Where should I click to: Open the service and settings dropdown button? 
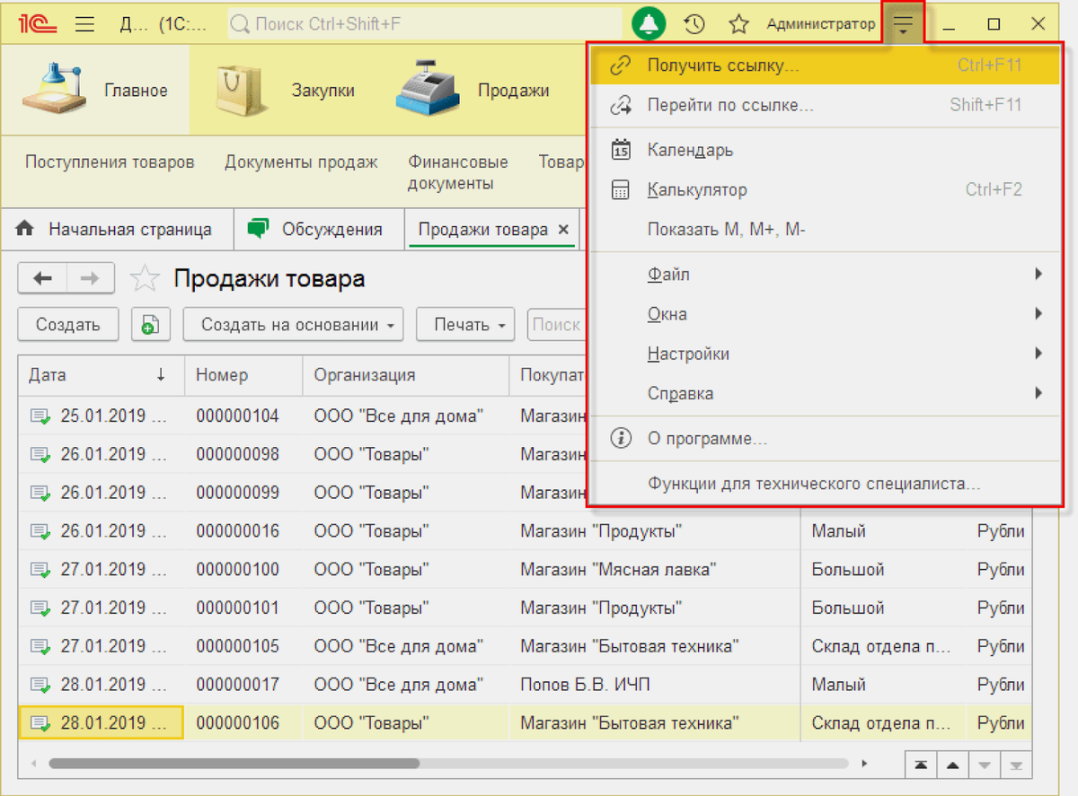[x=903, y=24]
